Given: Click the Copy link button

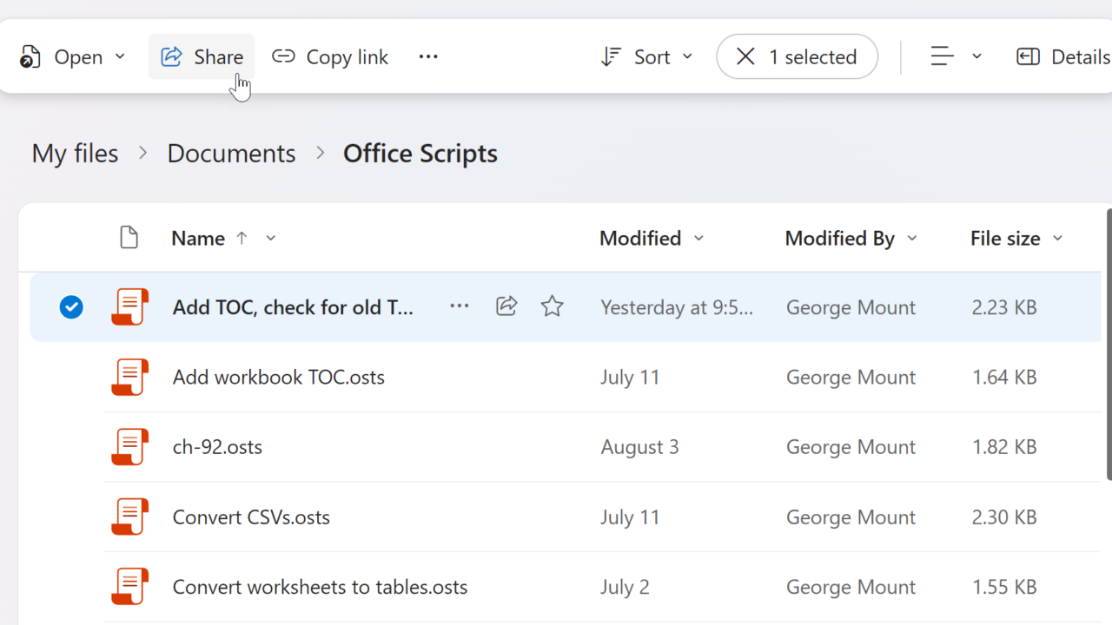Looking at the screenshot, I should pyautogui.click(x=330, y=57).
